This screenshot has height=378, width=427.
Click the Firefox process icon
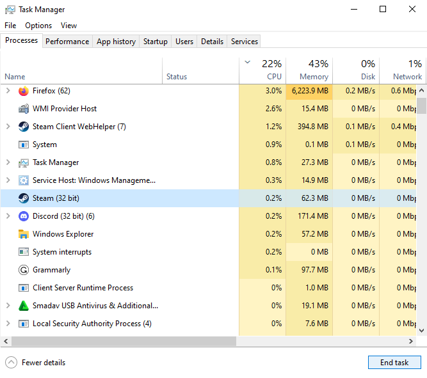click(24, 91)
